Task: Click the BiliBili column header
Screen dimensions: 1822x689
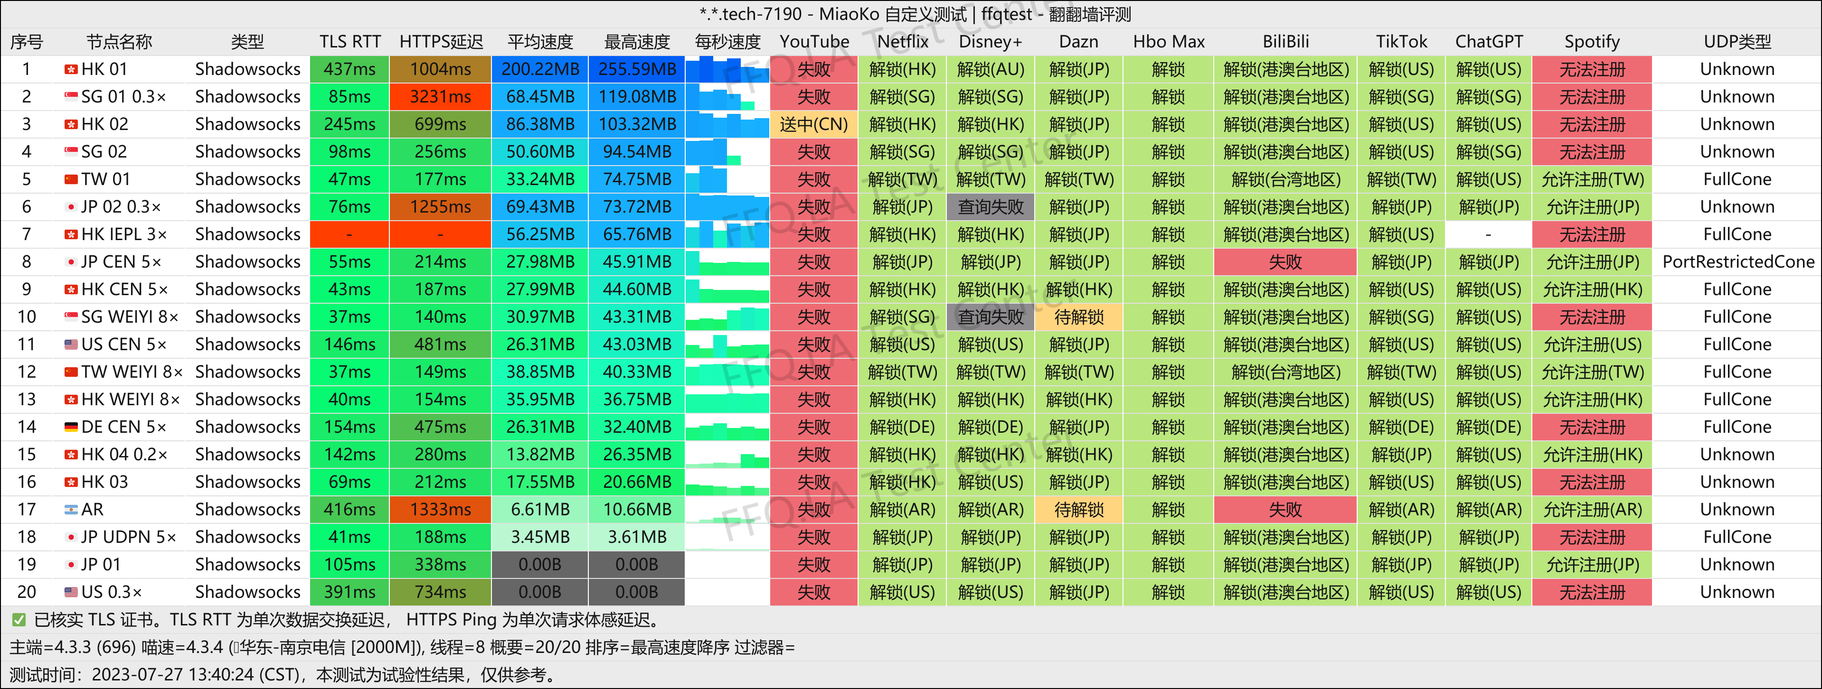Action: click(x=1286, y=42)
